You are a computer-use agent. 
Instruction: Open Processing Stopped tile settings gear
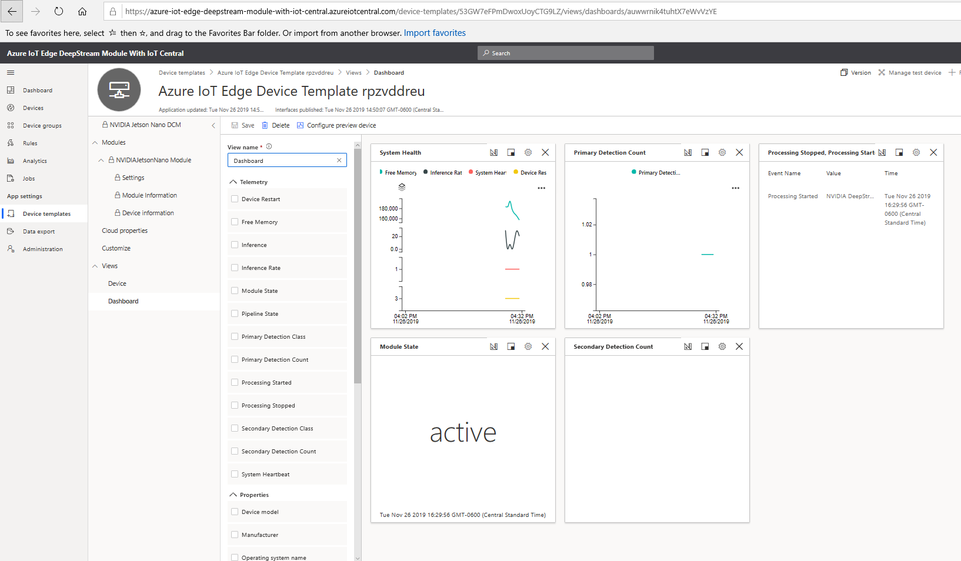[x=916, y=152]
